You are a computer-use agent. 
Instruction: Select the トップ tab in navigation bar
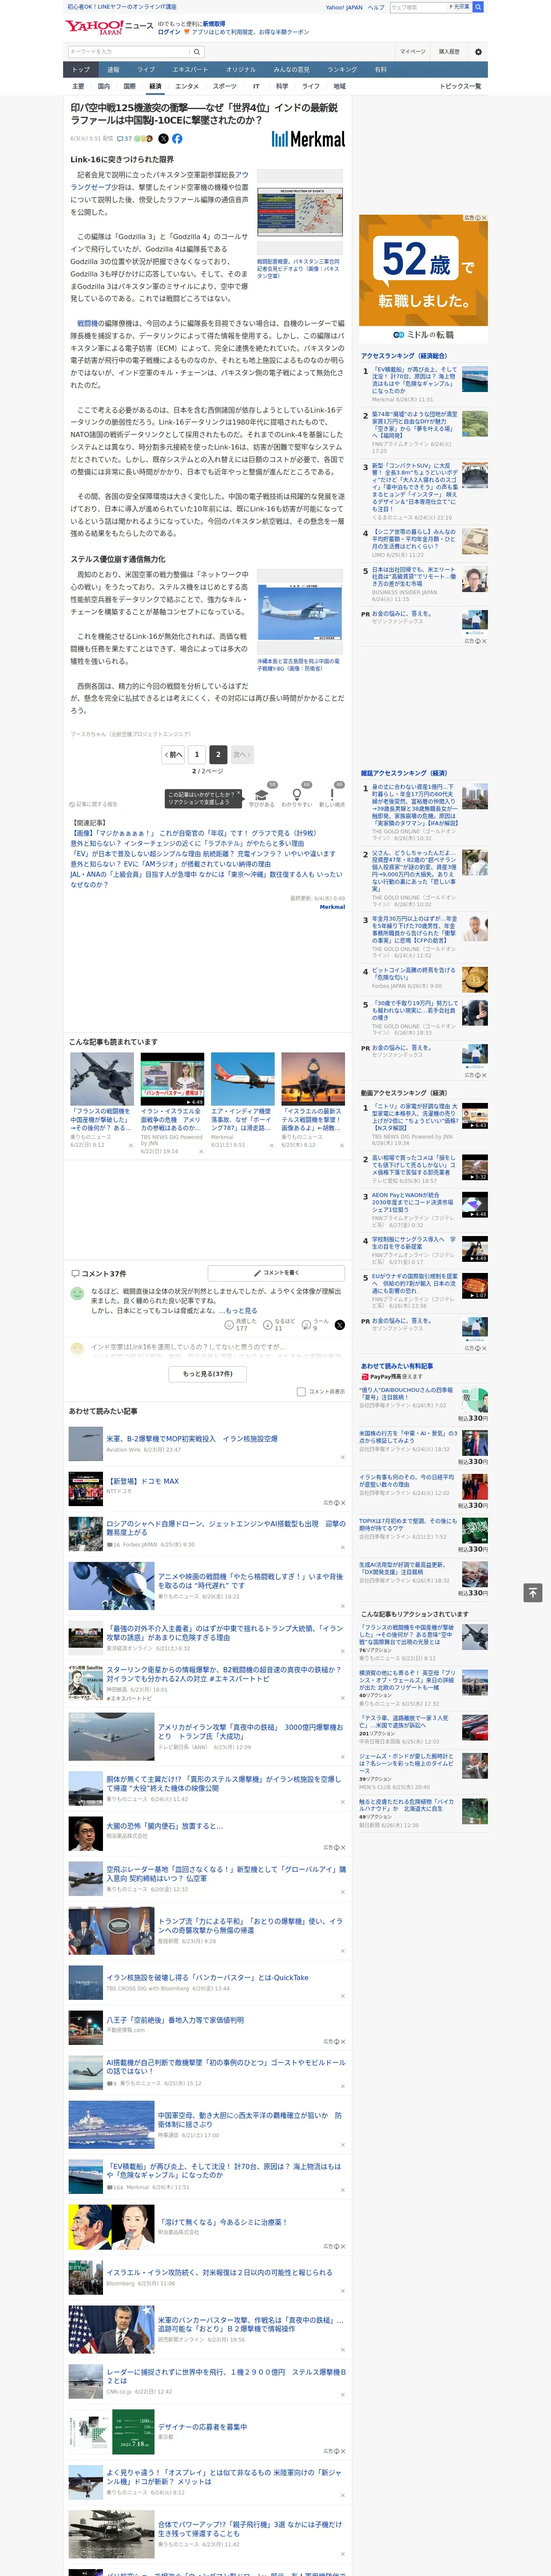81,70
